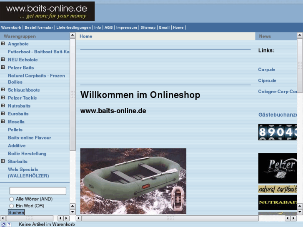The image size is (303, 227).
Task: Open the Starbaits category link text
Action: click(x=18, y=162)
